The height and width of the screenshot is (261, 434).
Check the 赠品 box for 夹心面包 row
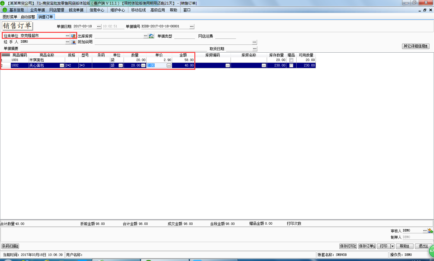pos(291,65)
